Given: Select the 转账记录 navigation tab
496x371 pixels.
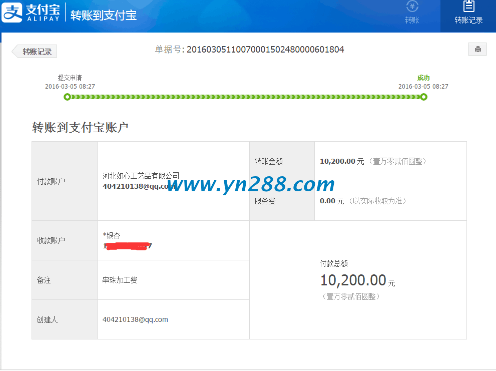Looking at the screenshot, I should coord(468,16).
